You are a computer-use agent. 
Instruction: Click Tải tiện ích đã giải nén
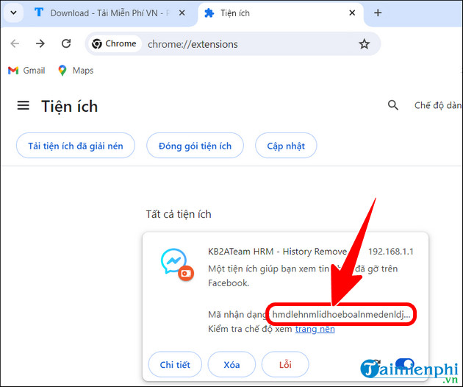tap(76, 146)
